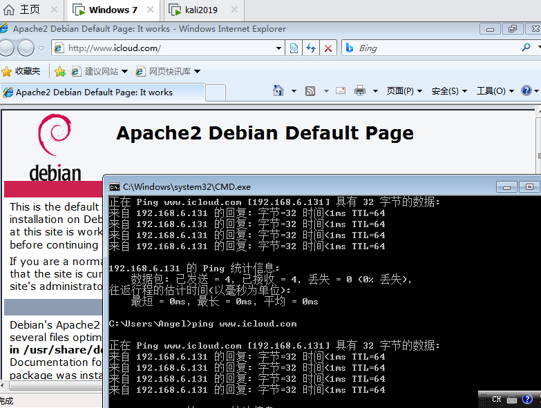Click the language bar help icon
541x408 pixels.
(527, 400)
